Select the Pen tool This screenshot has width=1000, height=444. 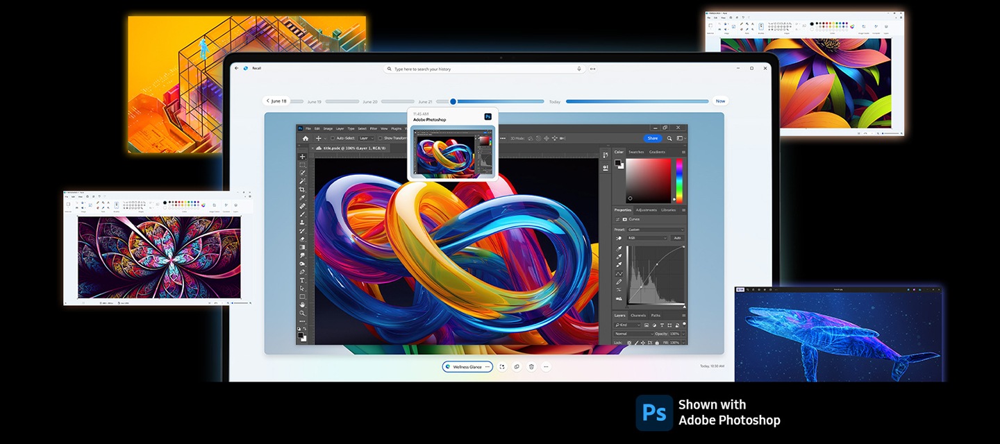(302, 272)
